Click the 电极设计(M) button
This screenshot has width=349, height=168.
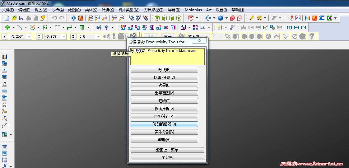(164, 116)
